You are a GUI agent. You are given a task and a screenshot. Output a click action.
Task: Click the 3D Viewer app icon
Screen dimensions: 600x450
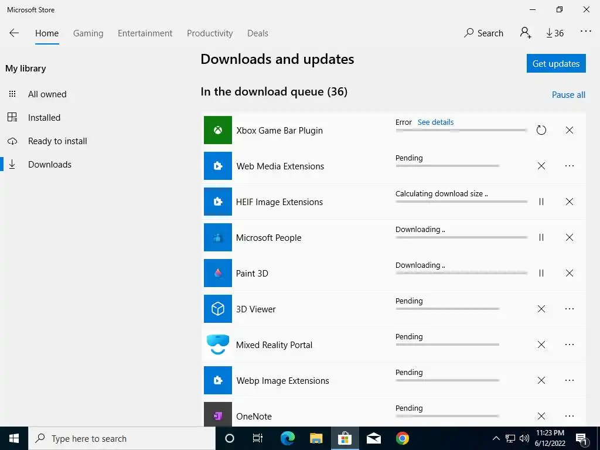tap(218, 309)
